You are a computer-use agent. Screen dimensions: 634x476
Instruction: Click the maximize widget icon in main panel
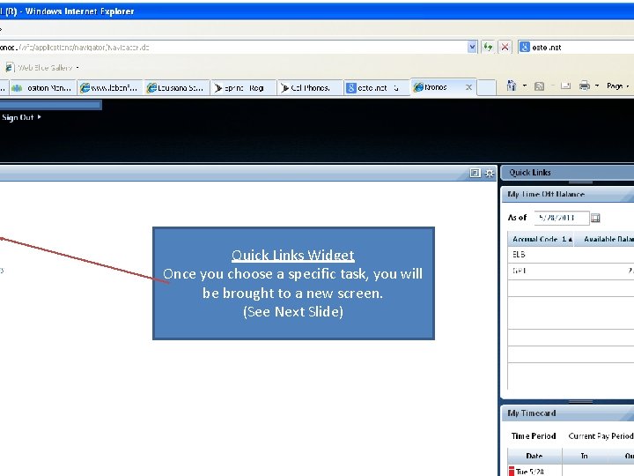(x=475, y=174)
